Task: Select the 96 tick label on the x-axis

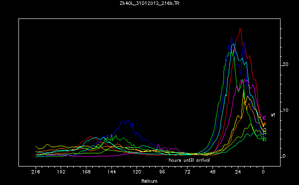Action: 162,173
